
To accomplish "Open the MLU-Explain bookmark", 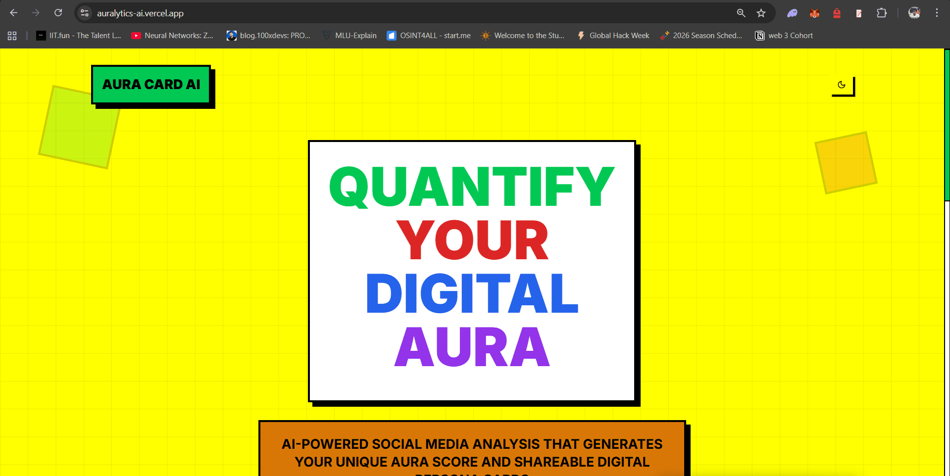I will click(x=350, y=35).
